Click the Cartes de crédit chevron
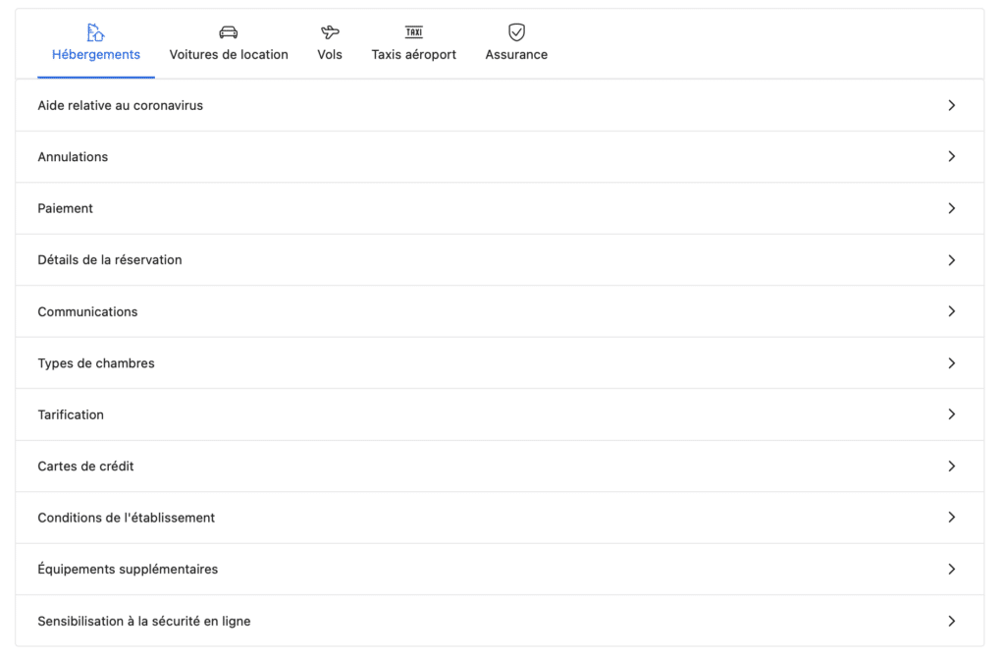The width and height of the screenshot is (1005, 659). (951, 467)
